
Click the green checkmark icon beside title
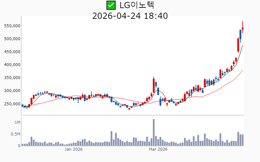[x=111, y=5]
